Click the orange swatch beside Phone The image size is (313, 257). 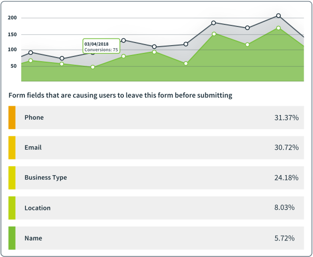tap(12, 118)
